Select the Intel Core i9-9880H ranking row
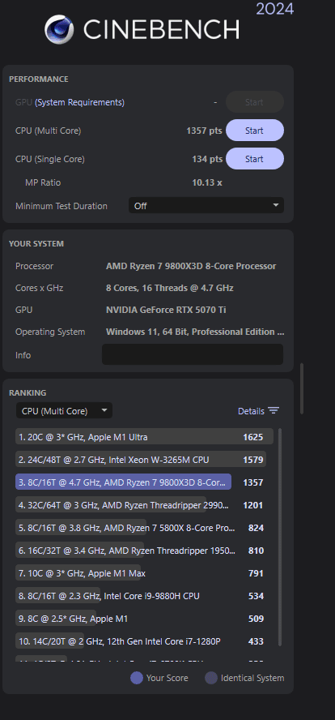The image size is (335, 720). coord(141,596)
